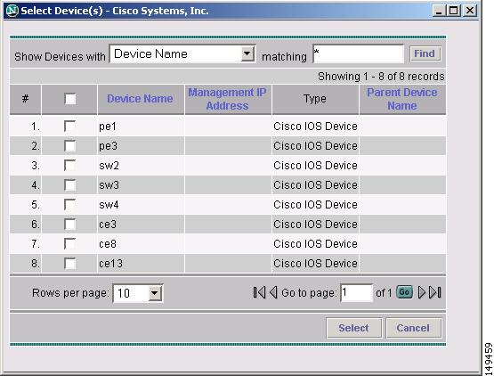Click device name sw3
494x376 pixels.
[x=109, y=184]
